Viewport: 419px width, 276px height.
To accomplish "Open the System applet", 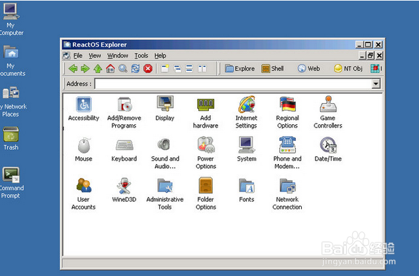I will pyautogui.click(x=246, y=150).
